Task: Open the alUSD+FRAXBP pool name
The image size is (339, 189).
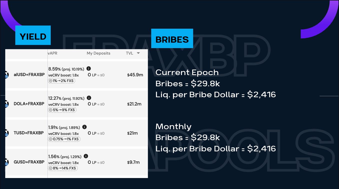Action: (x=29, y=75)
